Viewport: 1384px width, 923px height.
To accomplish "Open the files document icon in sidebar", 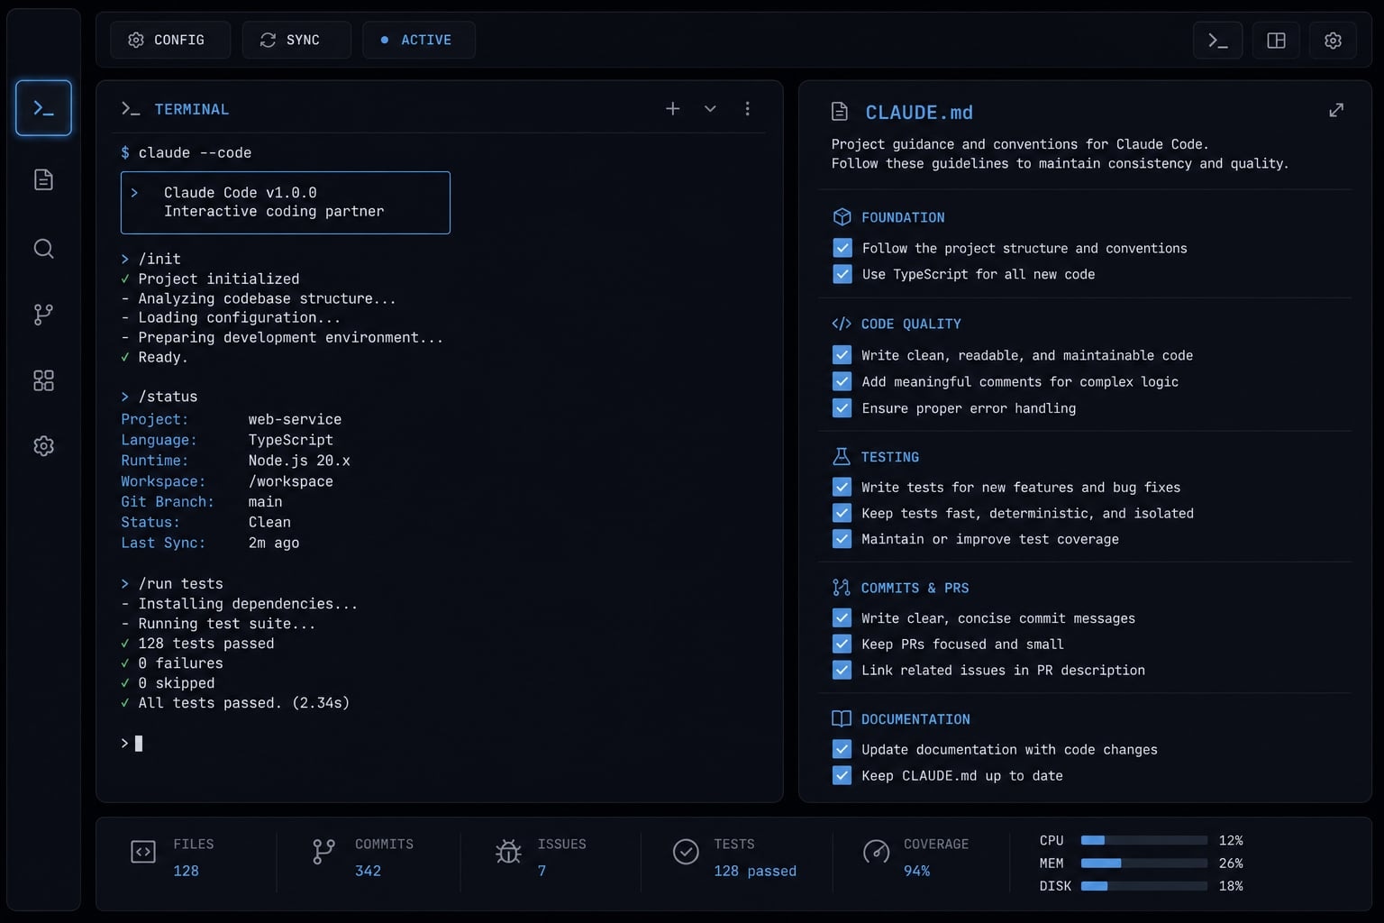I will pos(43,179).
